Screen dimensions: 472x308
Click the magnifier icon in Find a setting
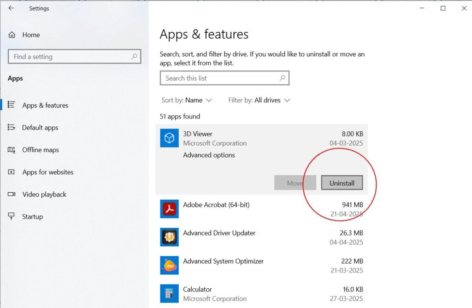(134, 56)
